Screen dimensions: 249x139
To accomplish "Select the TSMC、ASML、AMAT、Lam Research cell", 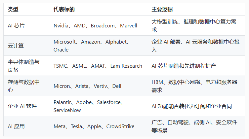I will point(98,66).
